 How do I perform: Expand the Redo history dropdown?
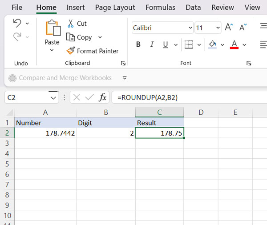click(x=27, y=37)
